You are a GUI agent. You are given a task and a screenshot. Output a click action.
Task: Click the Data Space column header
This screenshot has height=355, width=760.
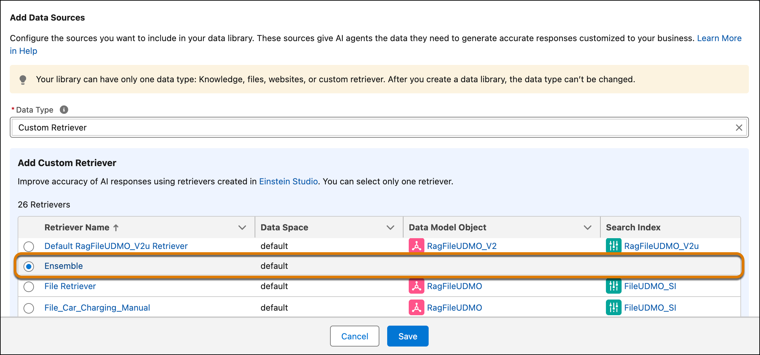pos(284,227)
